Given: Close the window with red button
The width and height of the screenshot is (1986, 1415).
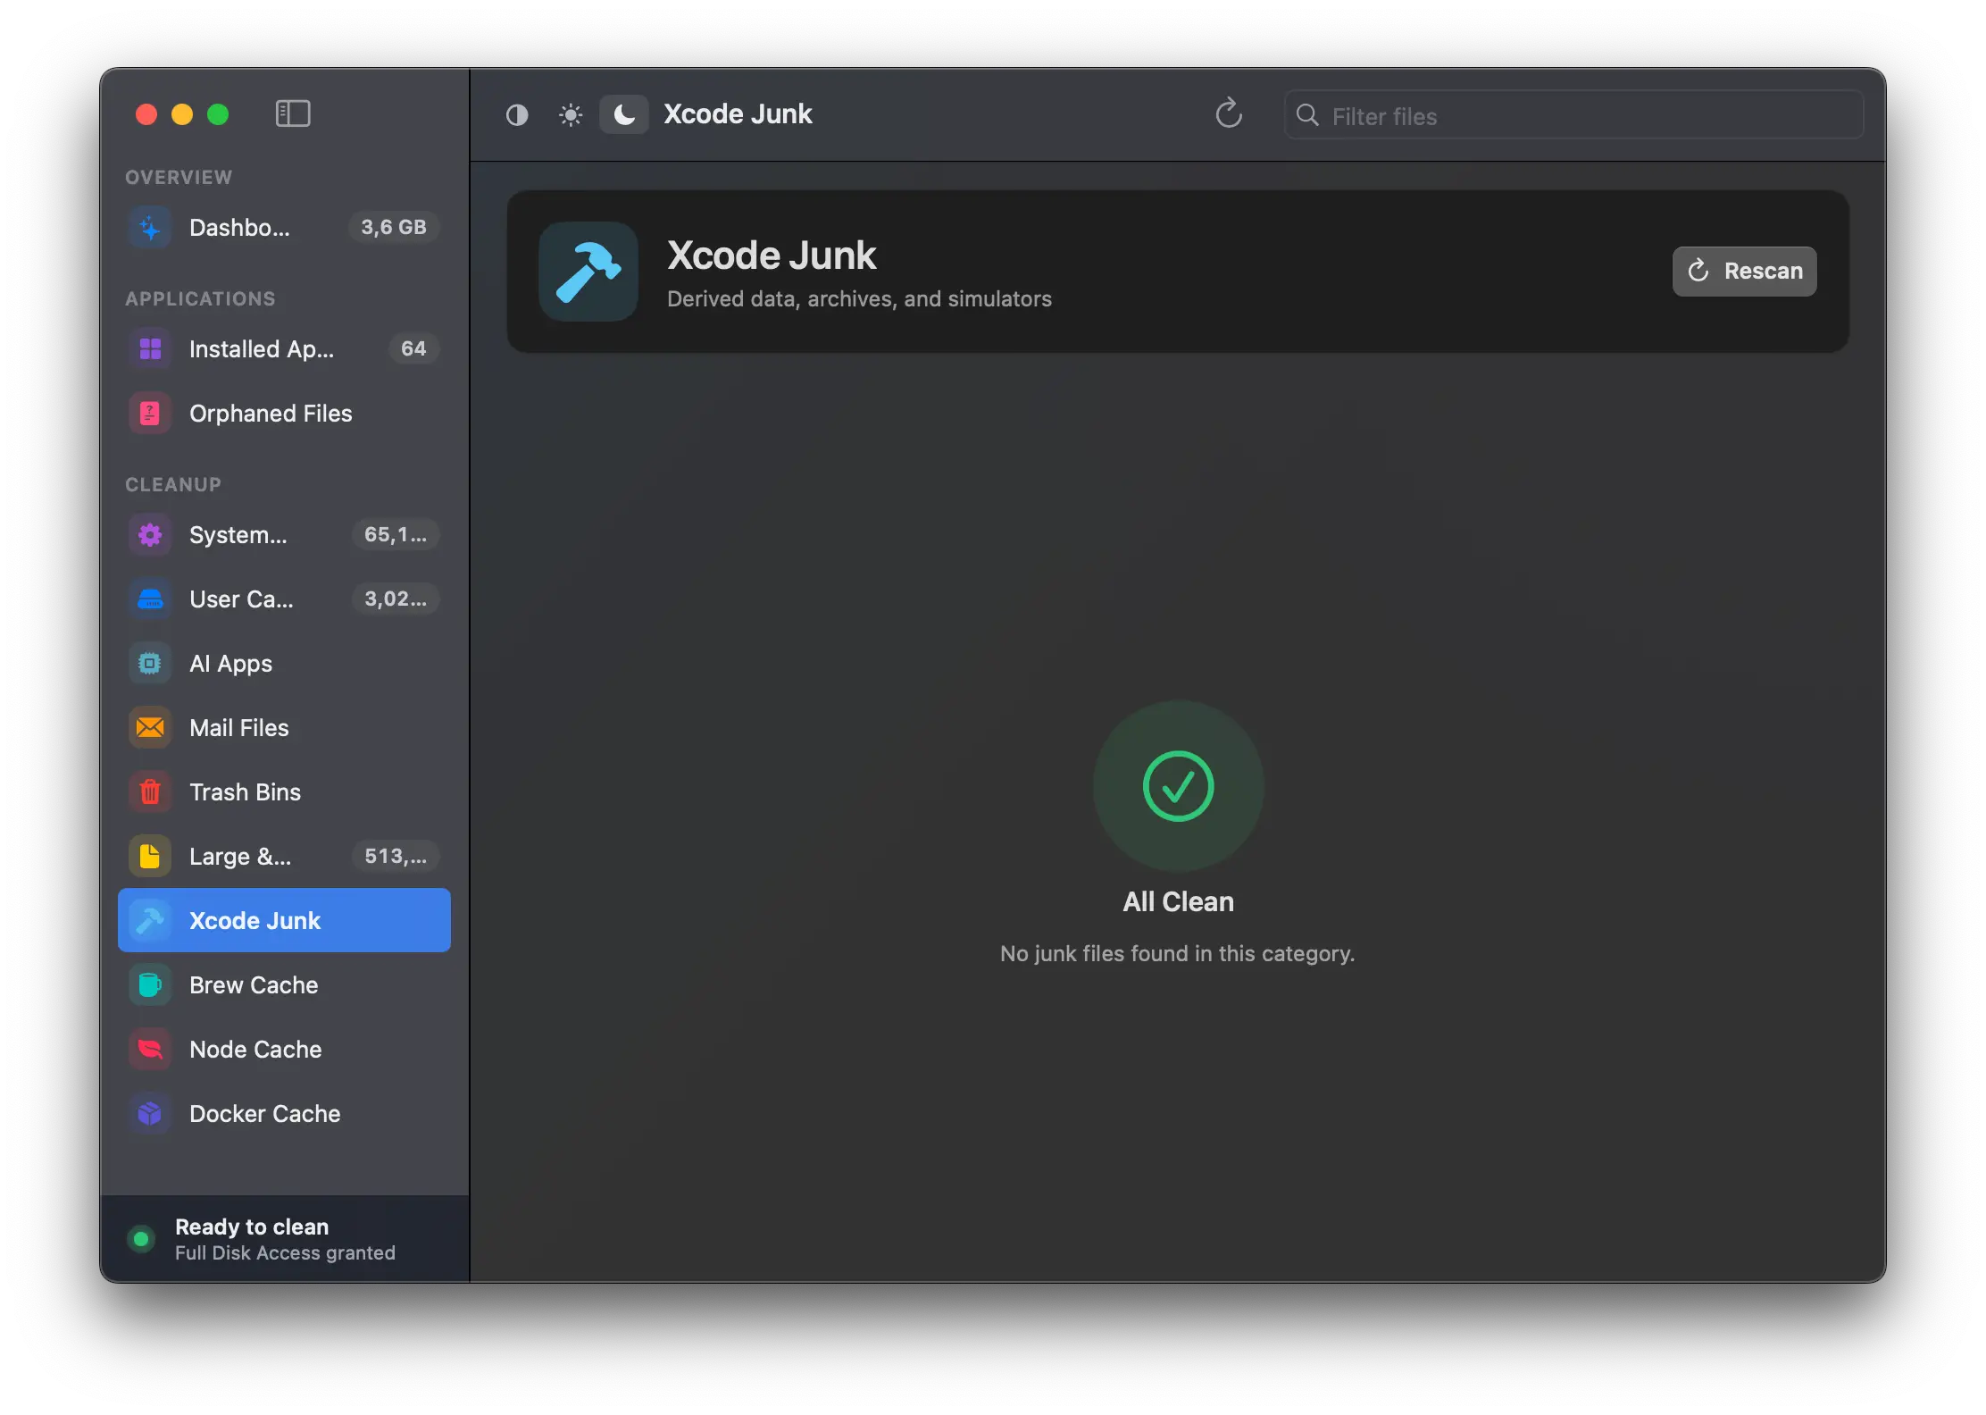Looking at the screenshot, I should [146, 114].
